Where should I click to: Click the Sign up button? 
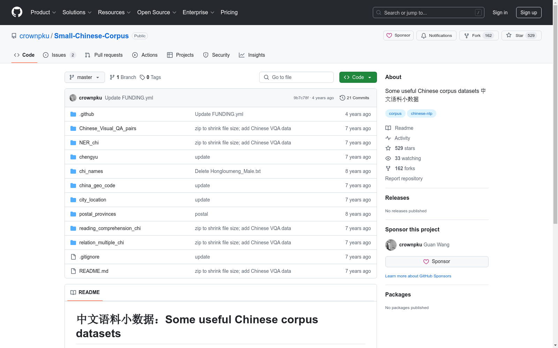(529, 13)
